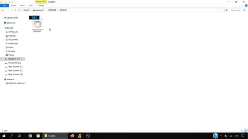The image size is (248, 139).
Task: Open the last round taskbar app icon
Action: pyautogui.click(x=88, y=136)
